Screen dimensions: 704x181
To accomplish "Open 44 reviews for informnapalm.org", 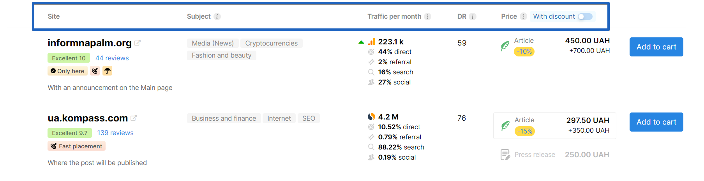I will [x=112, y=58].
